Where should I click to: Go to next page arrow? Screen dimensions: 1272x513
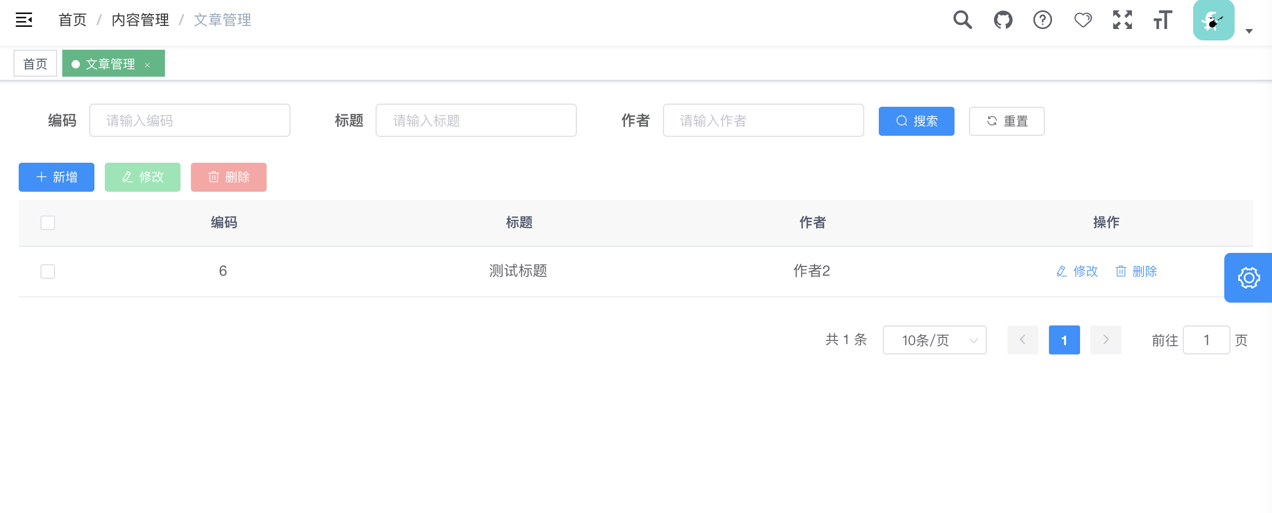pyautogui.click(x=1105, y=340)
